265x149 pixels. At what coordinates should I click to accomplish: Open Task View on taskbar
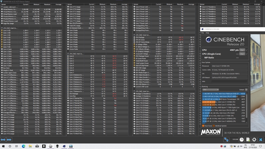(x=17, y=146)
